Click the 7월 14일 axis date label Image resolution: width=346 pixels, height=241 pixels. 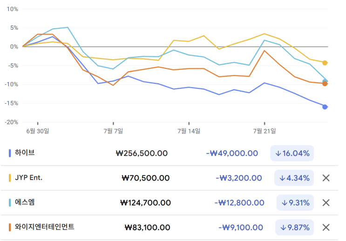click(189, 131)
